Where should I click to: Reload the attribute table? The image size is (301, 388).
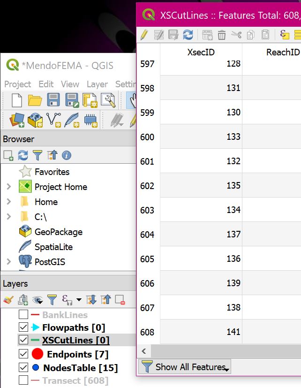[x=188, y=35]
